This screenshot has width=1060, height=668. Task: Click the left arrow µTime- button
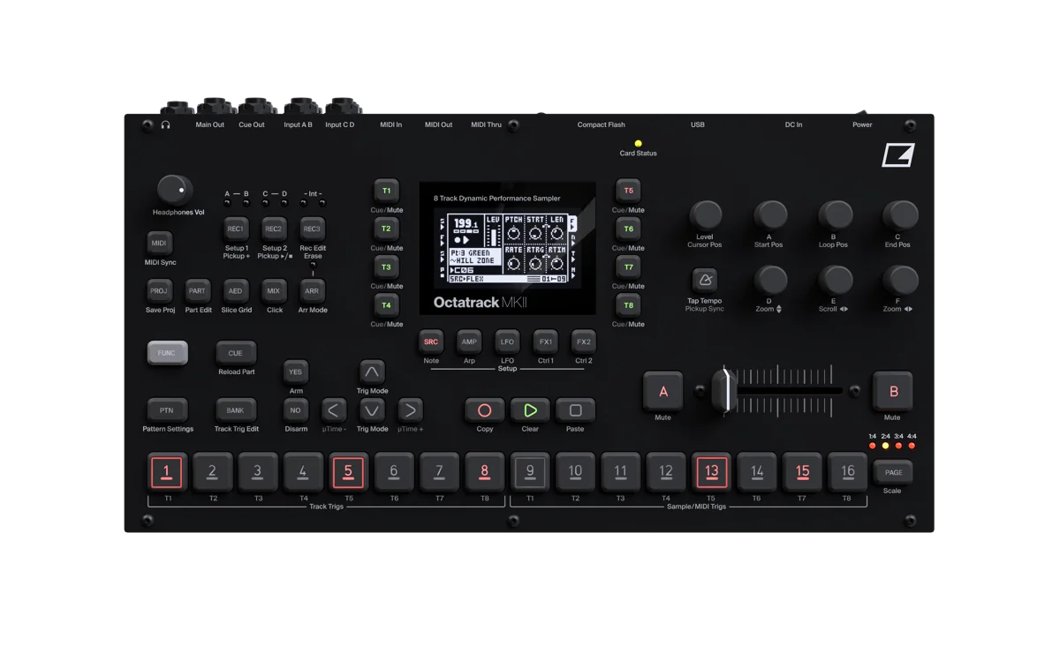pos(333,410)
